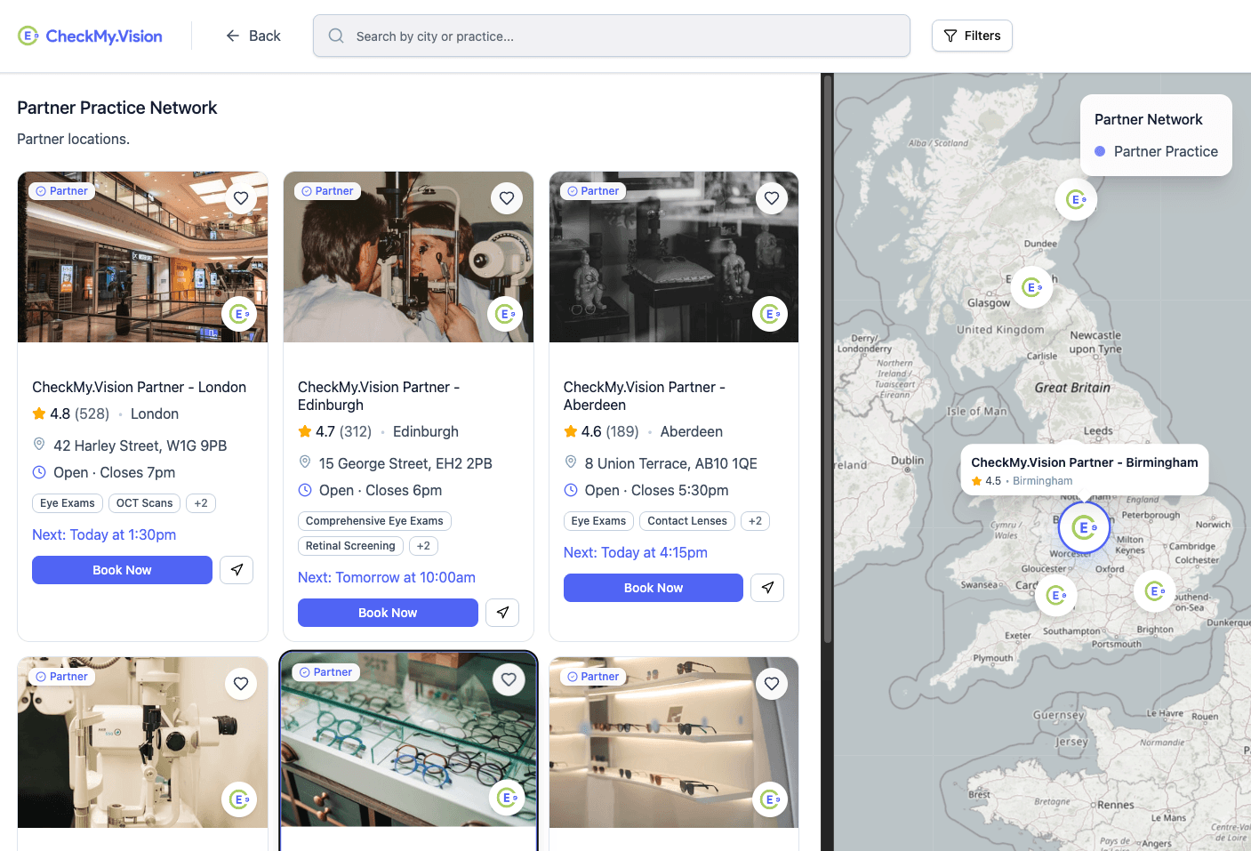The width and height of the screenshot is (1251, 851).
Task: Favorite the sunglasses shelves card
Action: pyautogui.click(x=772, y=684)
